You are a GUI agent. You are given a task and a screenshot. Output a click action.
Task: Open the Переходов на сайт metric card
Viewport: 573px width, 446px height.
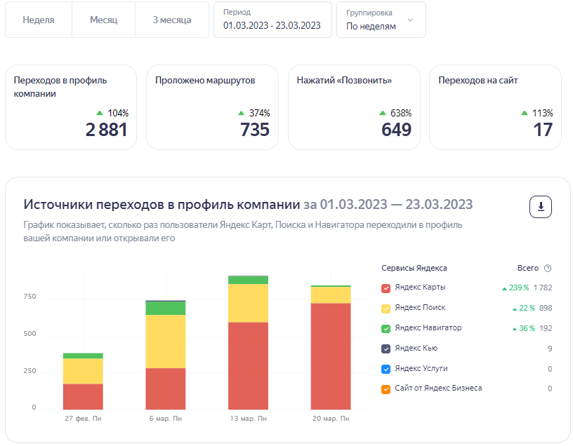[x=495, y=107]
